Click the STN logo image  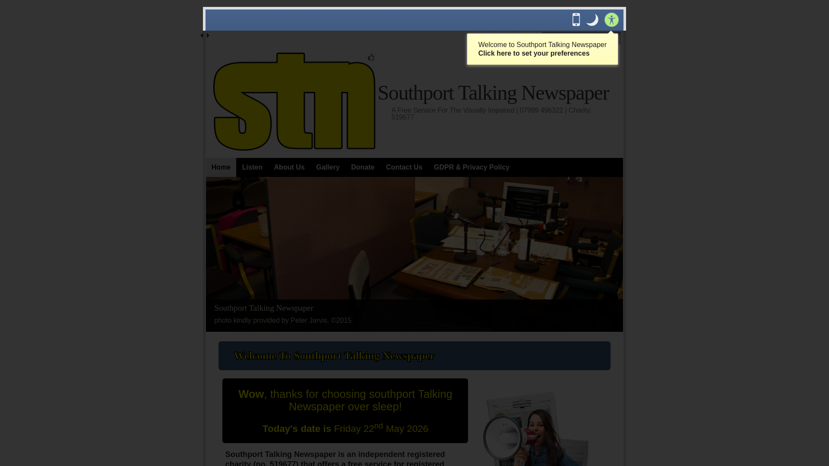pos(294,101)
